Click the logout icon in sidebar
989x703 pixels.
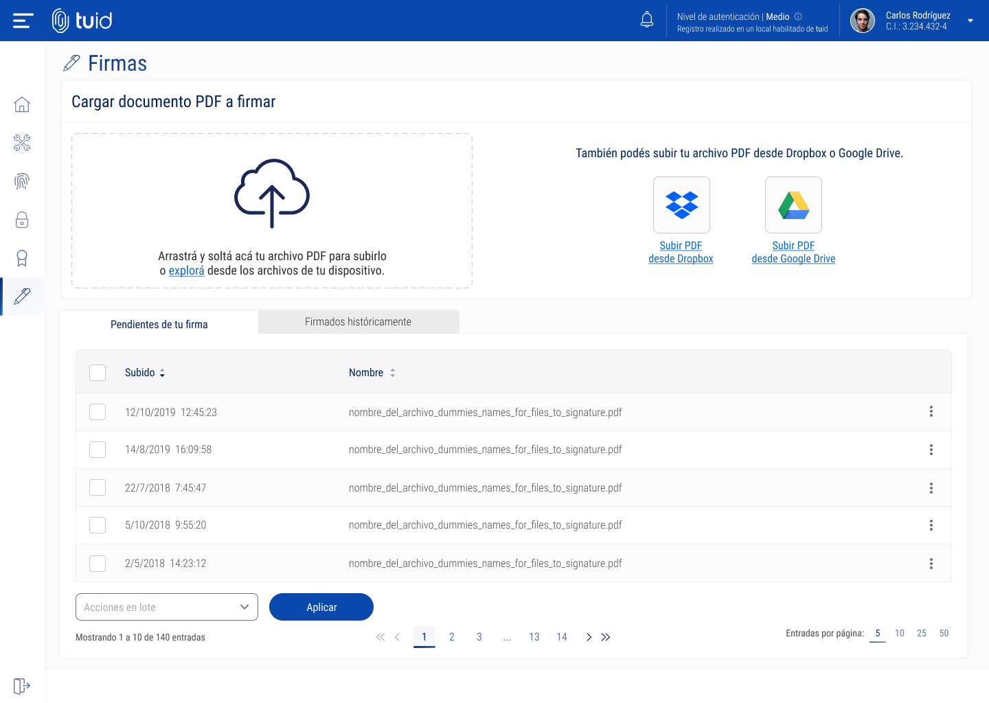coord(22,686)
